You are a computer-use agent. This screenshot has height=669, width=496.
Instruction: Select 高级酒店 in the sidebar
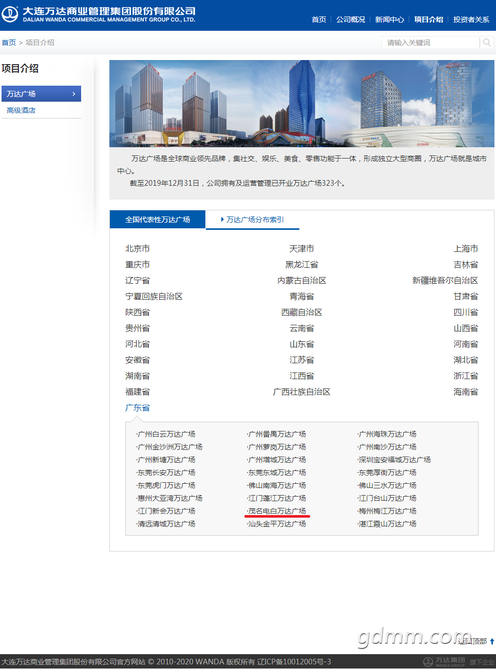[x=41, y=110]
